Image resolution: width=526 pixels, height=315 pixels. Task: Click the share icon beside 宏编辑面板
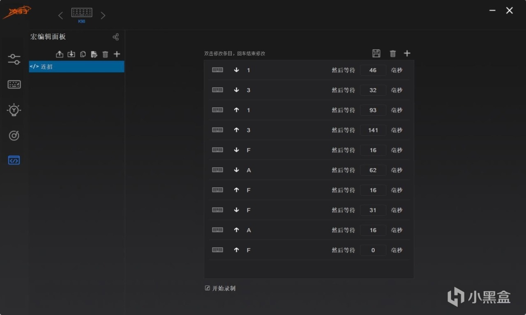115,37
